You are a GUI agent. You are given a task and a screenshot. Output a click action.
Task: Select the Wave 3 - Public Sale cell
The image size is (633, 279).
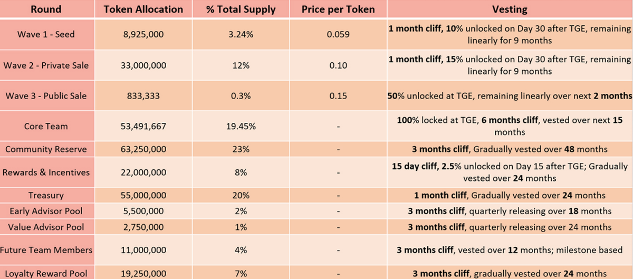(46, 96)
